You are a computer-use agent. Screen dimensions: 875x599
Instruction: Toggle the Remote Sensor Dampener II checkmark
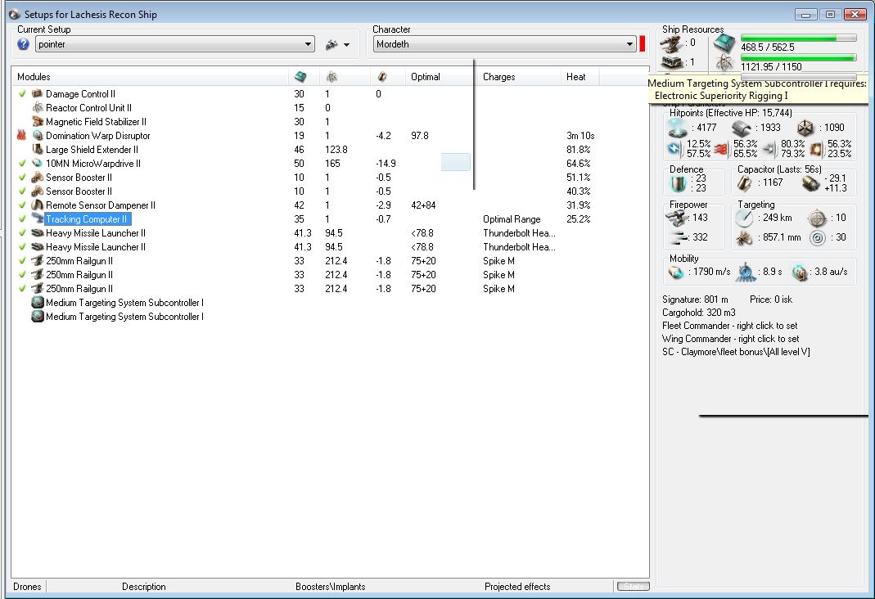[22, 205]
